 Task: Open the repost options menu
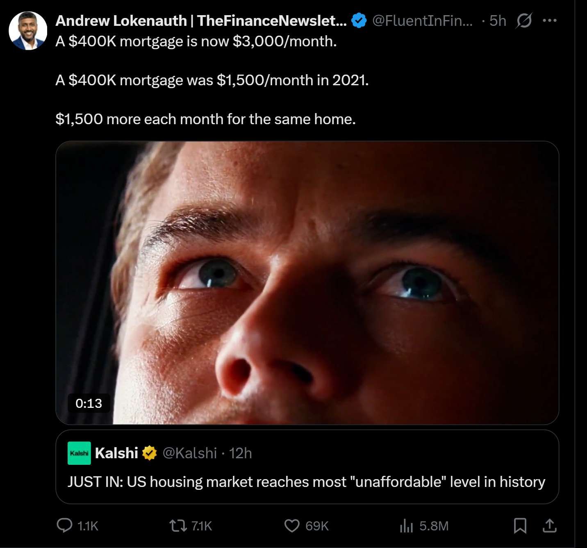coord(178,525)
